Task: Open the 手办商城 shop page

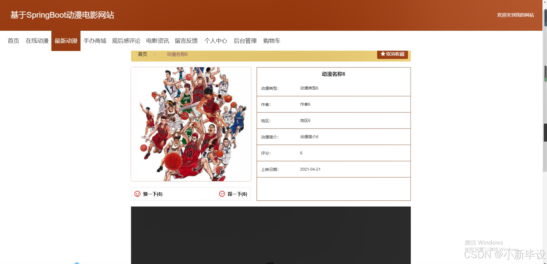Action: (95, 41)
